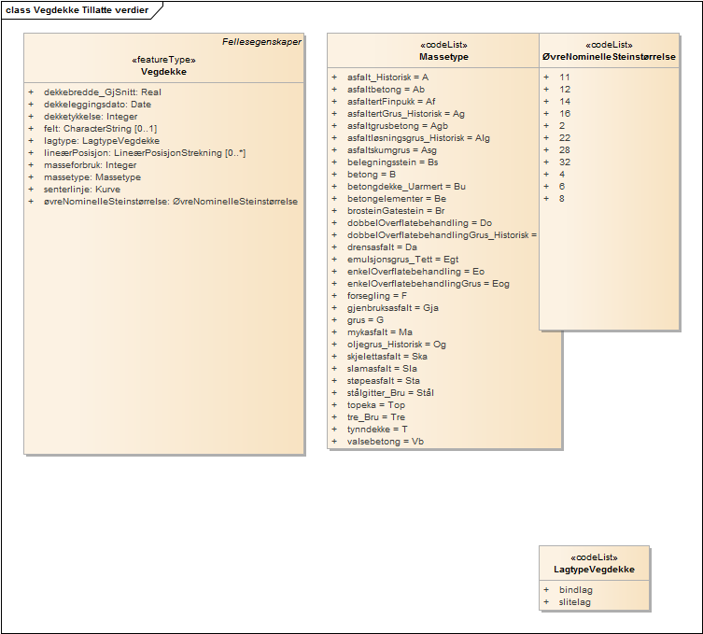Click the value 32 in ØvreNominelleSteinstørrelse
Viewport: 703px width, 634px height.
(565, 162)
